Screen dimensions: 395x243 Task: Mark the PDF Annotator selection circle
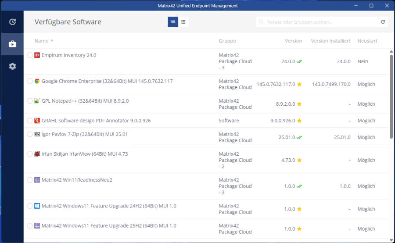(30, 121)
